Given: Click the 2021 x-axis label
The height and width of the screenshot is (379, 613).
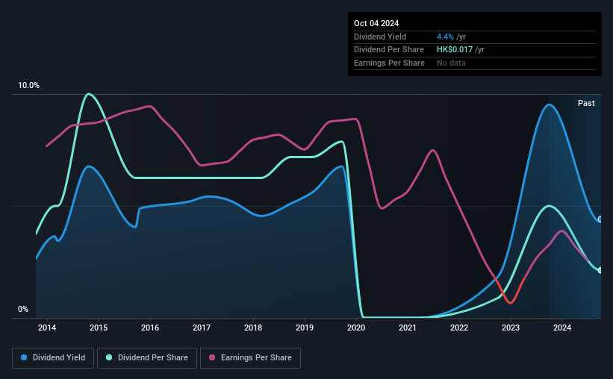Looking at the screenshot, I should 408,328.
